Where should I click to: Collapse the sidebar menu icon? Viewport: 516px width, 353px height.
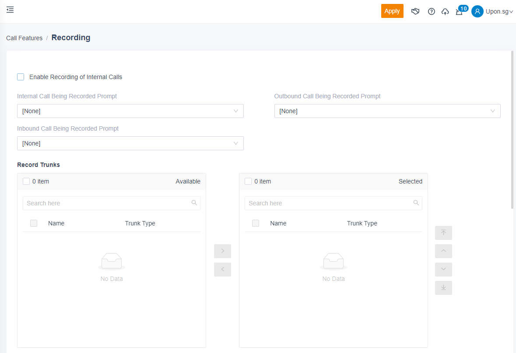point(10,10)
